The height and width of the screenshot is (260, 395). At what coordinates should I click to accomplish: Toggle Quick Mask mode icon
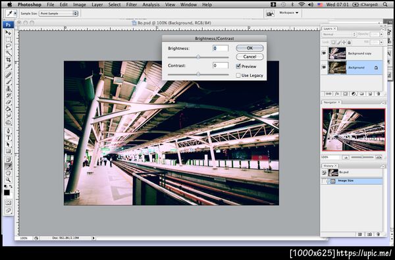(8, 203)
